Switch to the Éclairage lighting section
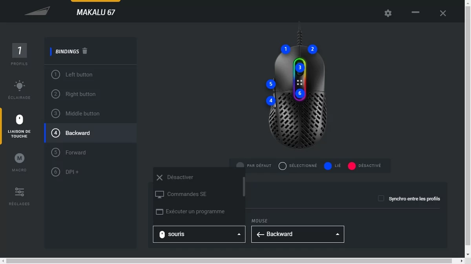Viewport: 471px width, 264px height. (19, 90)
